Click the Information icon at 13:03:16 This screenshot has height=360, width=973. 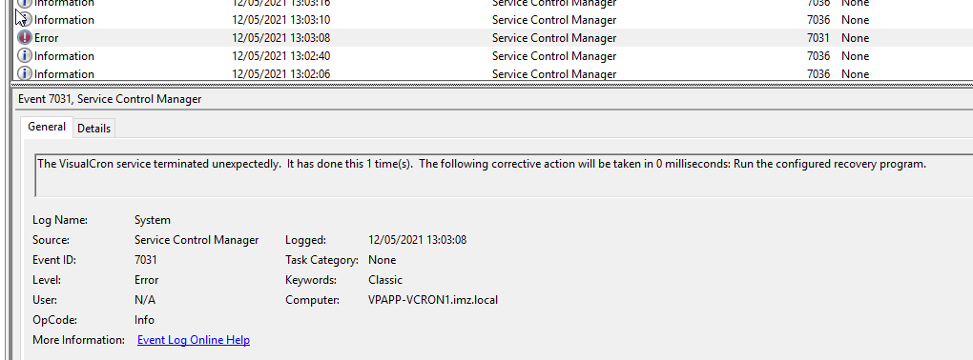pos(25,3)
